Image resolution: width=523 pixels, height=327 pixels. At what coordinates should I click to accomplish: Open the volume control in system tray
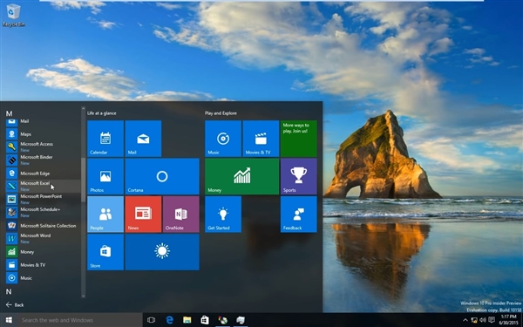tap(483, 320)
